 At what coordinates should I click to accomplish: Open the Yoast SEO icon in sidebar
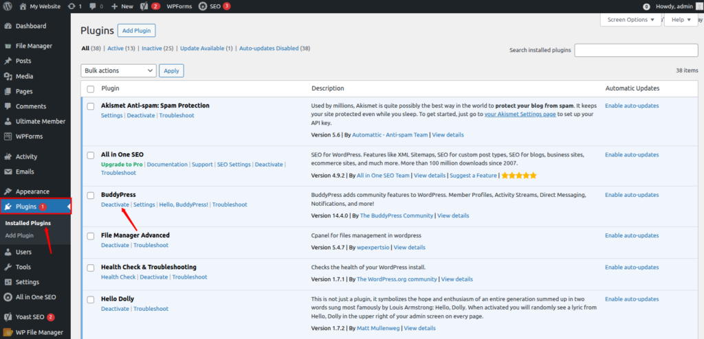coord(8,317)
